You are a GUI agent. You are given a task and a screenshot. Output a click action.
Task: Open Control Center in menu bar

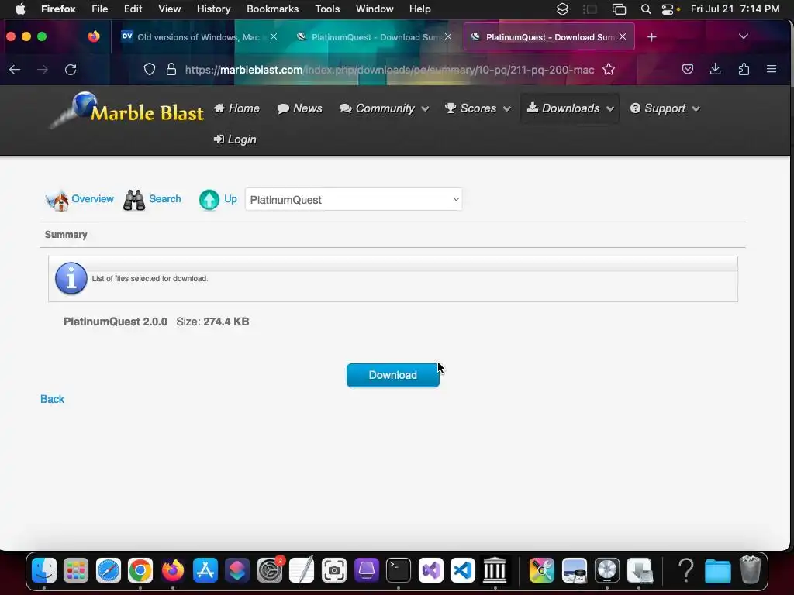point(668,9)
